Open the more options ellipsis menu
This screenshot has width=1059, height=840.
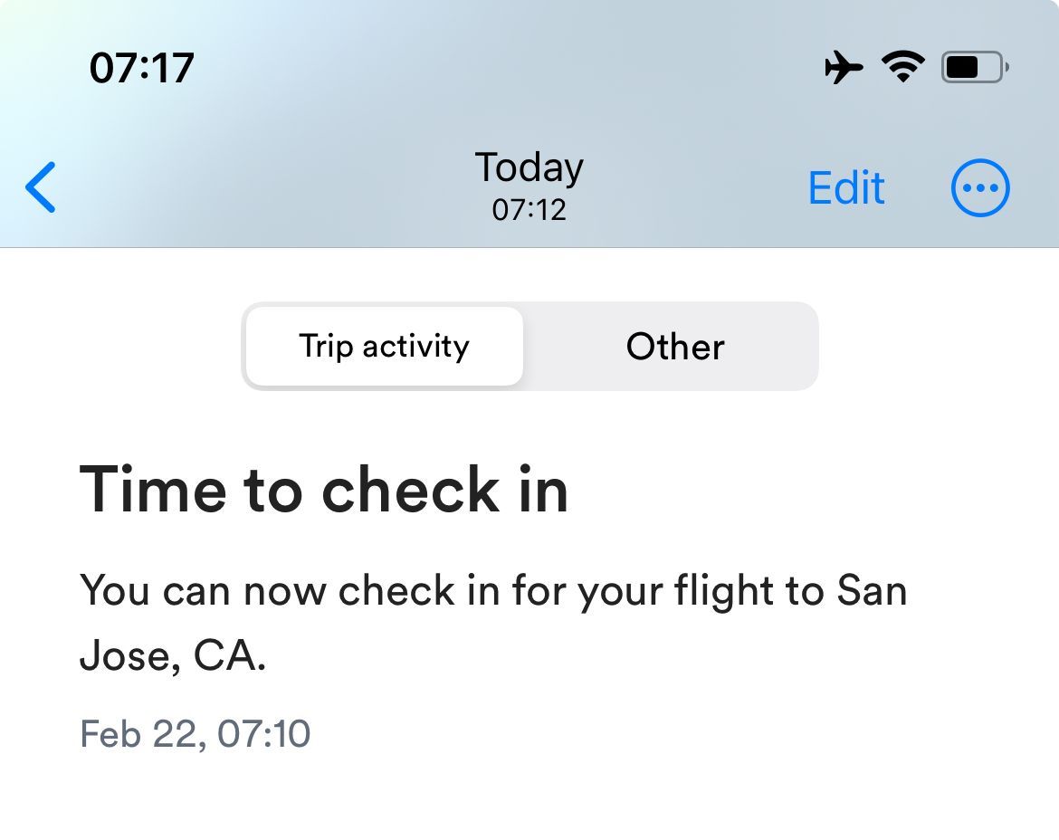point(980,187)
